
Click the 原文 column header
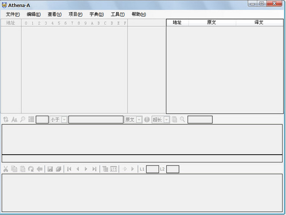point(212,23)
